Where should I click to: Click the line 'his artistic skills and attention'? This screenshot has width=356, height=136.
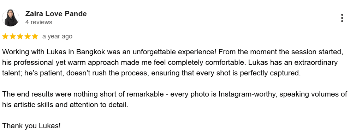(65, 105)
